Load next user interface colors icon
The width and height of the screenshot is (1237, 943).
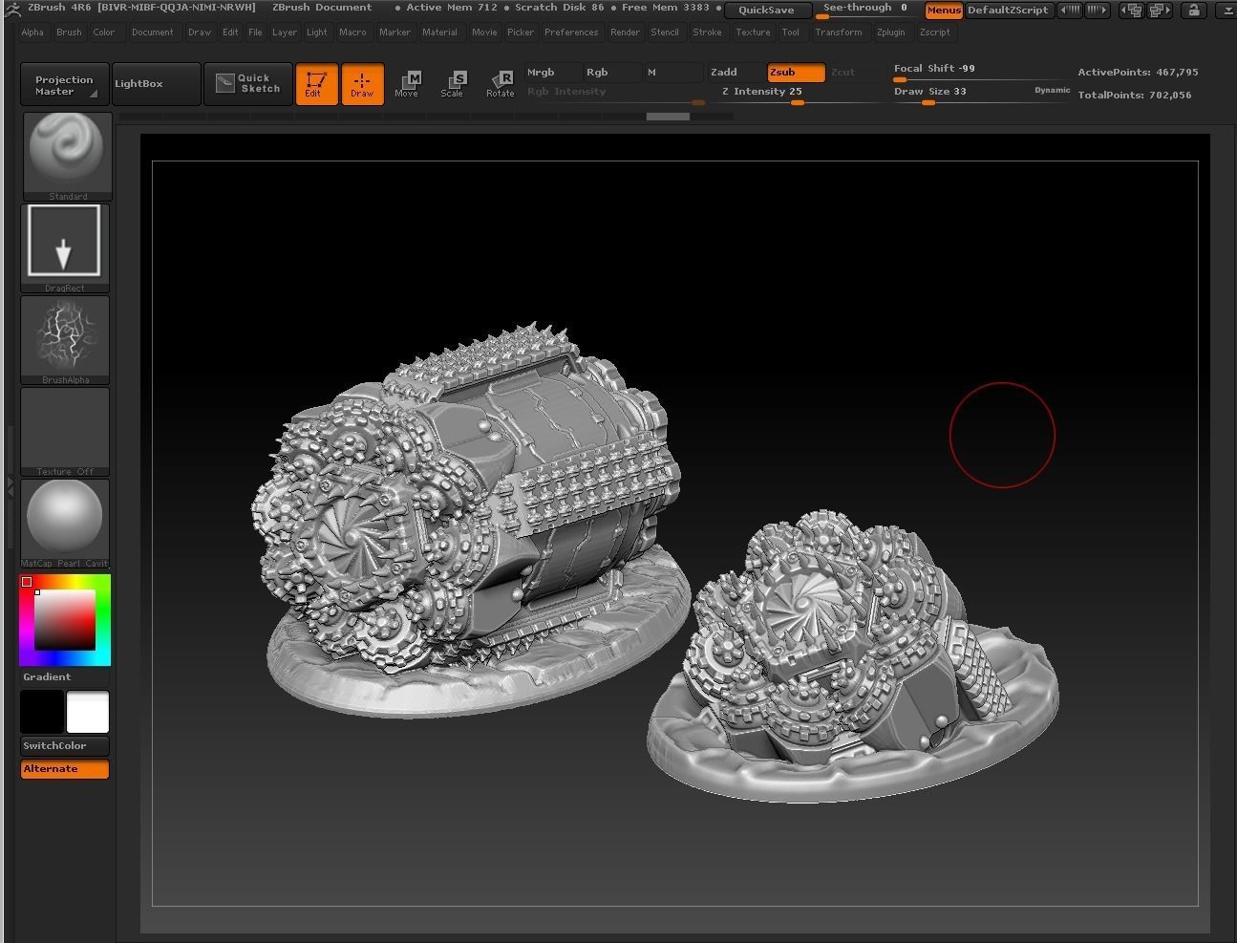[1161, 10]
